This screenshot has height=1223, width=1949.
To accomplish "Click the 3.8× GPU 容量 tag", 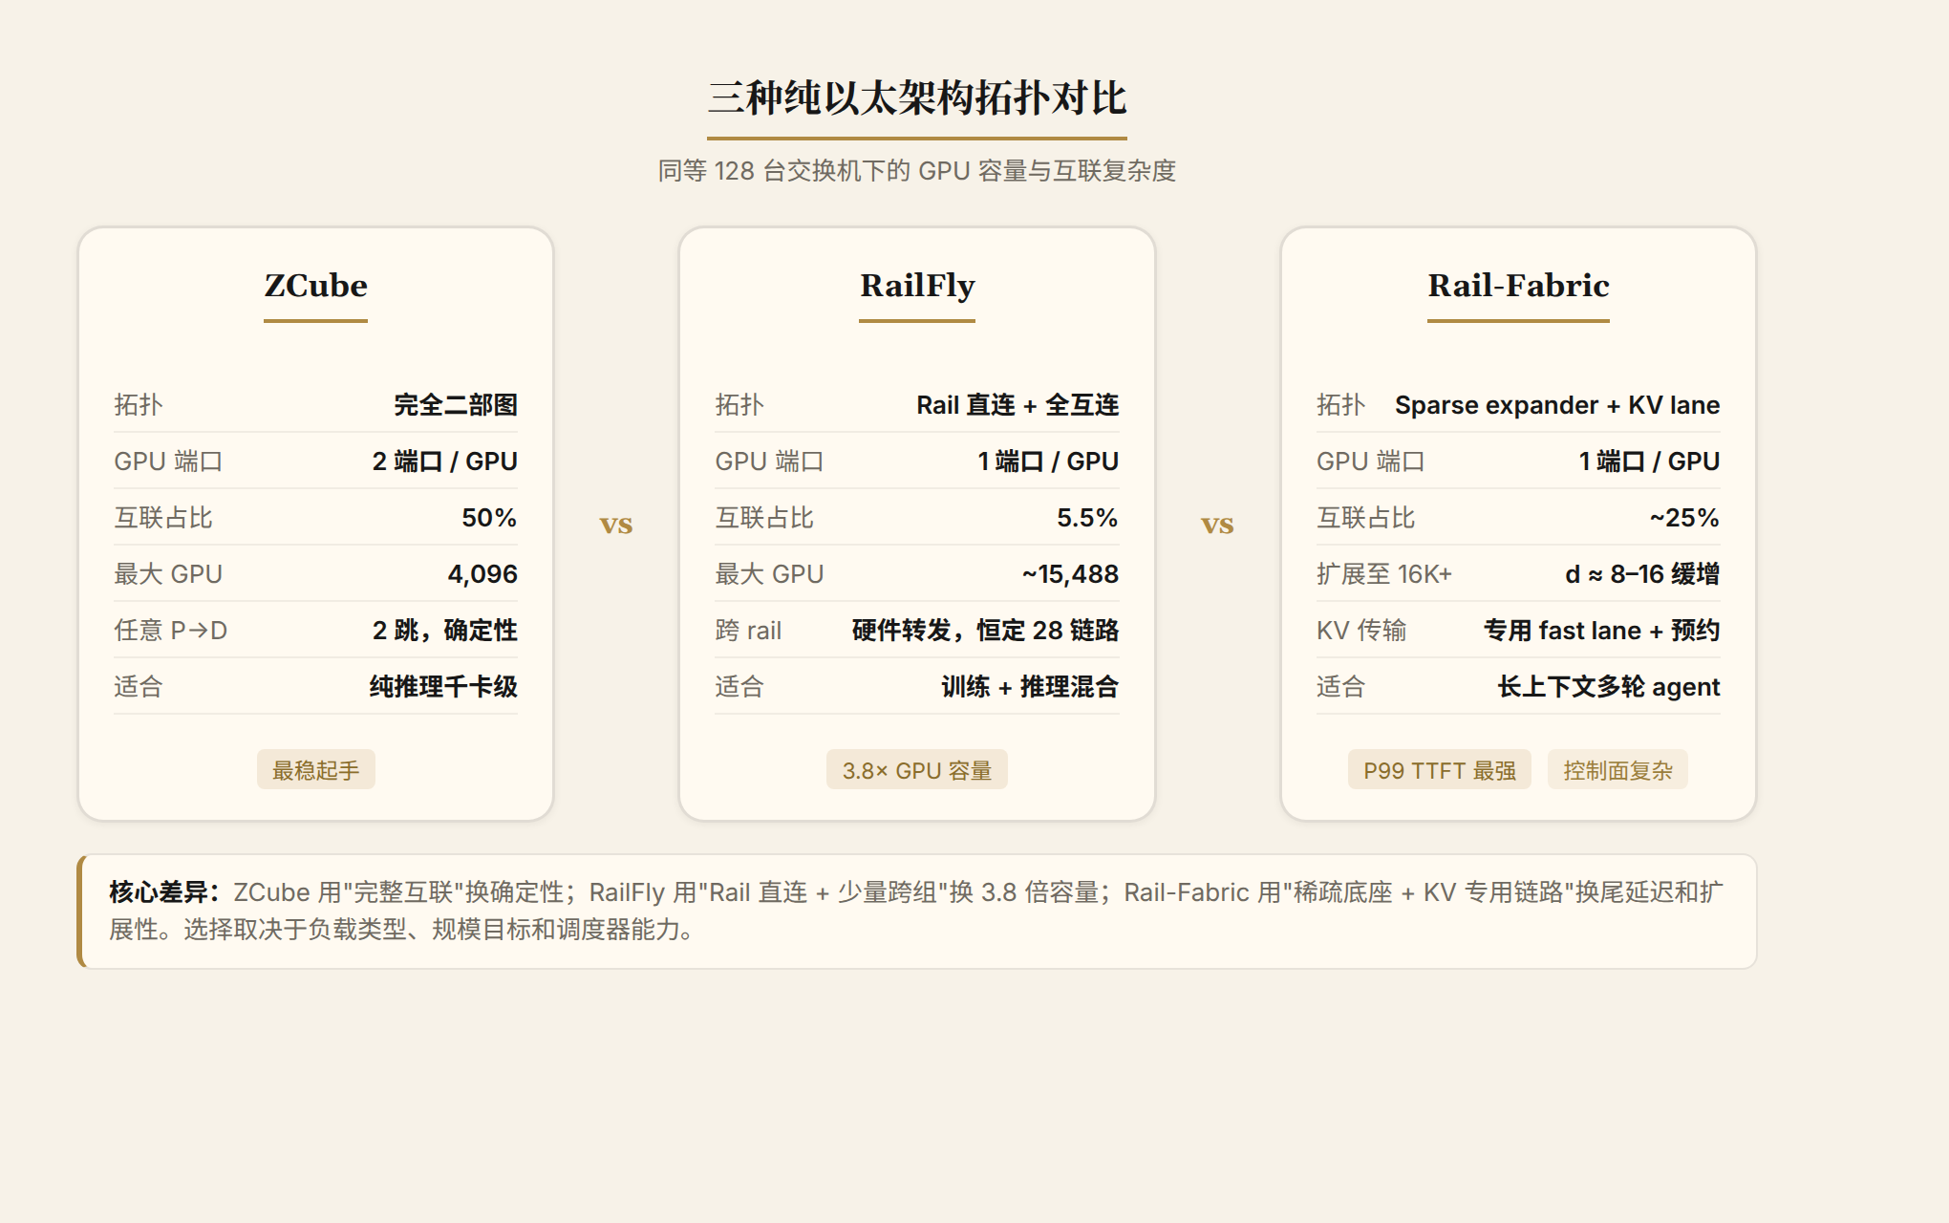I will [917, 770].
